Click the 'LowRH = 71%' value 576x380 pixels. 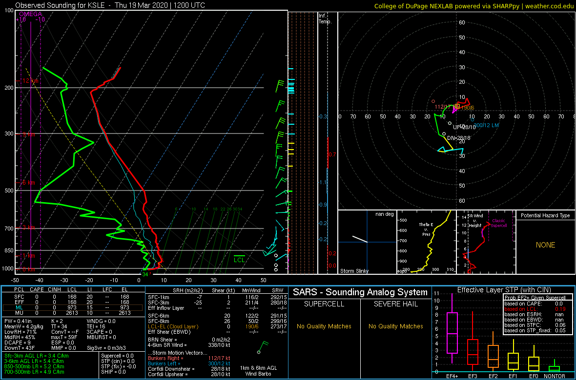click(x=20, y=333)
